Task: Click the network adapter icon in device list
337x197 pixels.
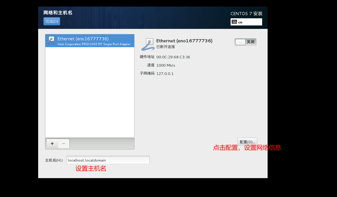Action: pyautogui.click(x=51, y=40)
